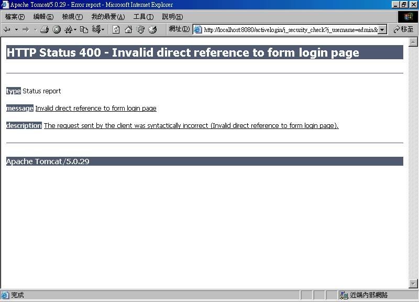
Task: Click the scrollbar up arrow
Action: point(413,42)
